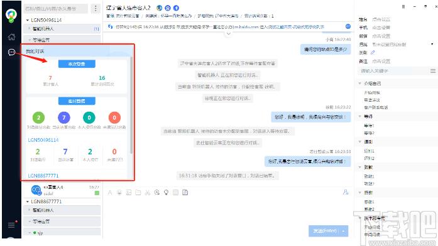Viewport: 438px width, 246px height.
Task: Open LGN88677771 link in stats panel
Action: click(x=43, y=176)
